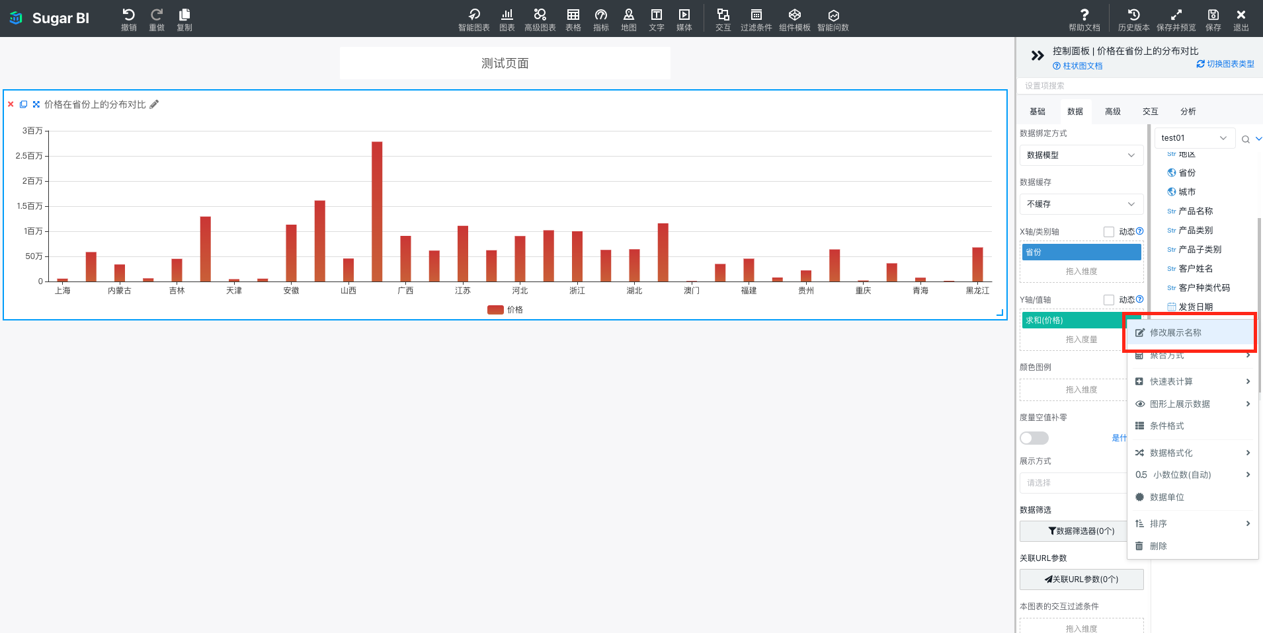Viewport: 1263px width, 633px height.
Task: Open 柱状图文档 link
Action: coord(1078,66)
